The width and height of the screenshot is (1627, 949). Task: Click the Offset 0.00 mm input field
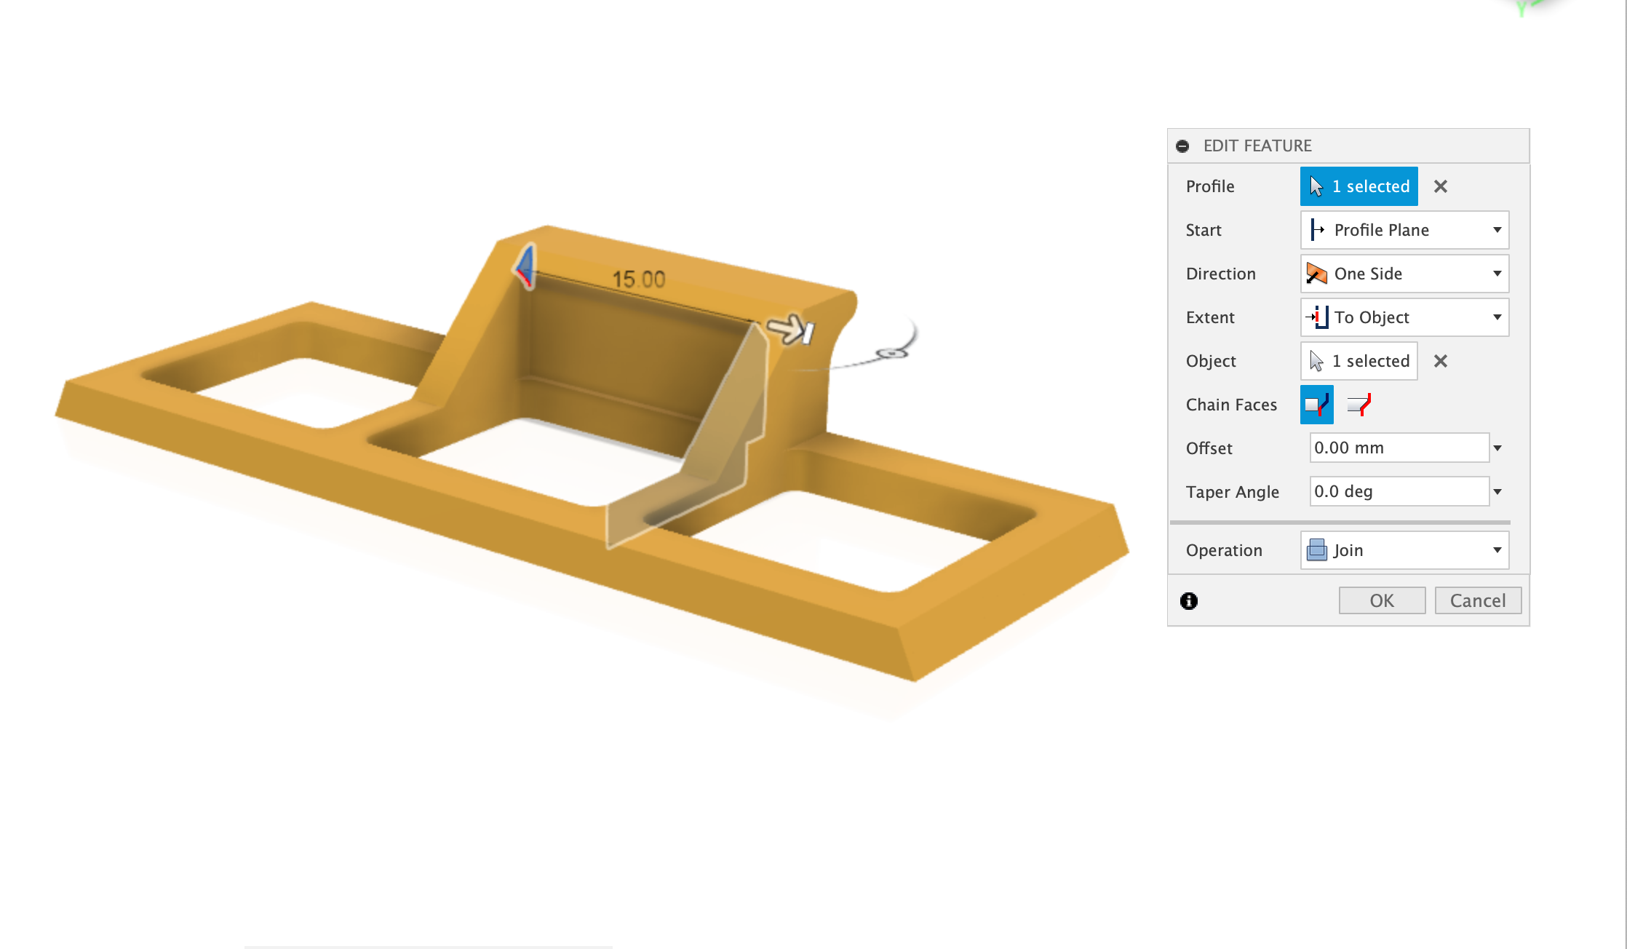coord(1399,448)
